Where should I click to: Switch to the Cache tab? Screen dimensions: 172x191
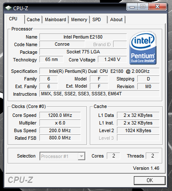tap(33, 19)
